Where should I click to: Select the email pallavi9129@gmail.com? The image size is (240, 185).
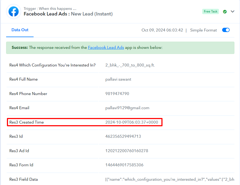coord(127,108)
